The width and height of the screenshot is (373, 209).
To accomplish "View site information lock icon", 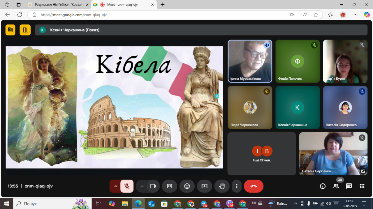I will [x=34, y=15].
